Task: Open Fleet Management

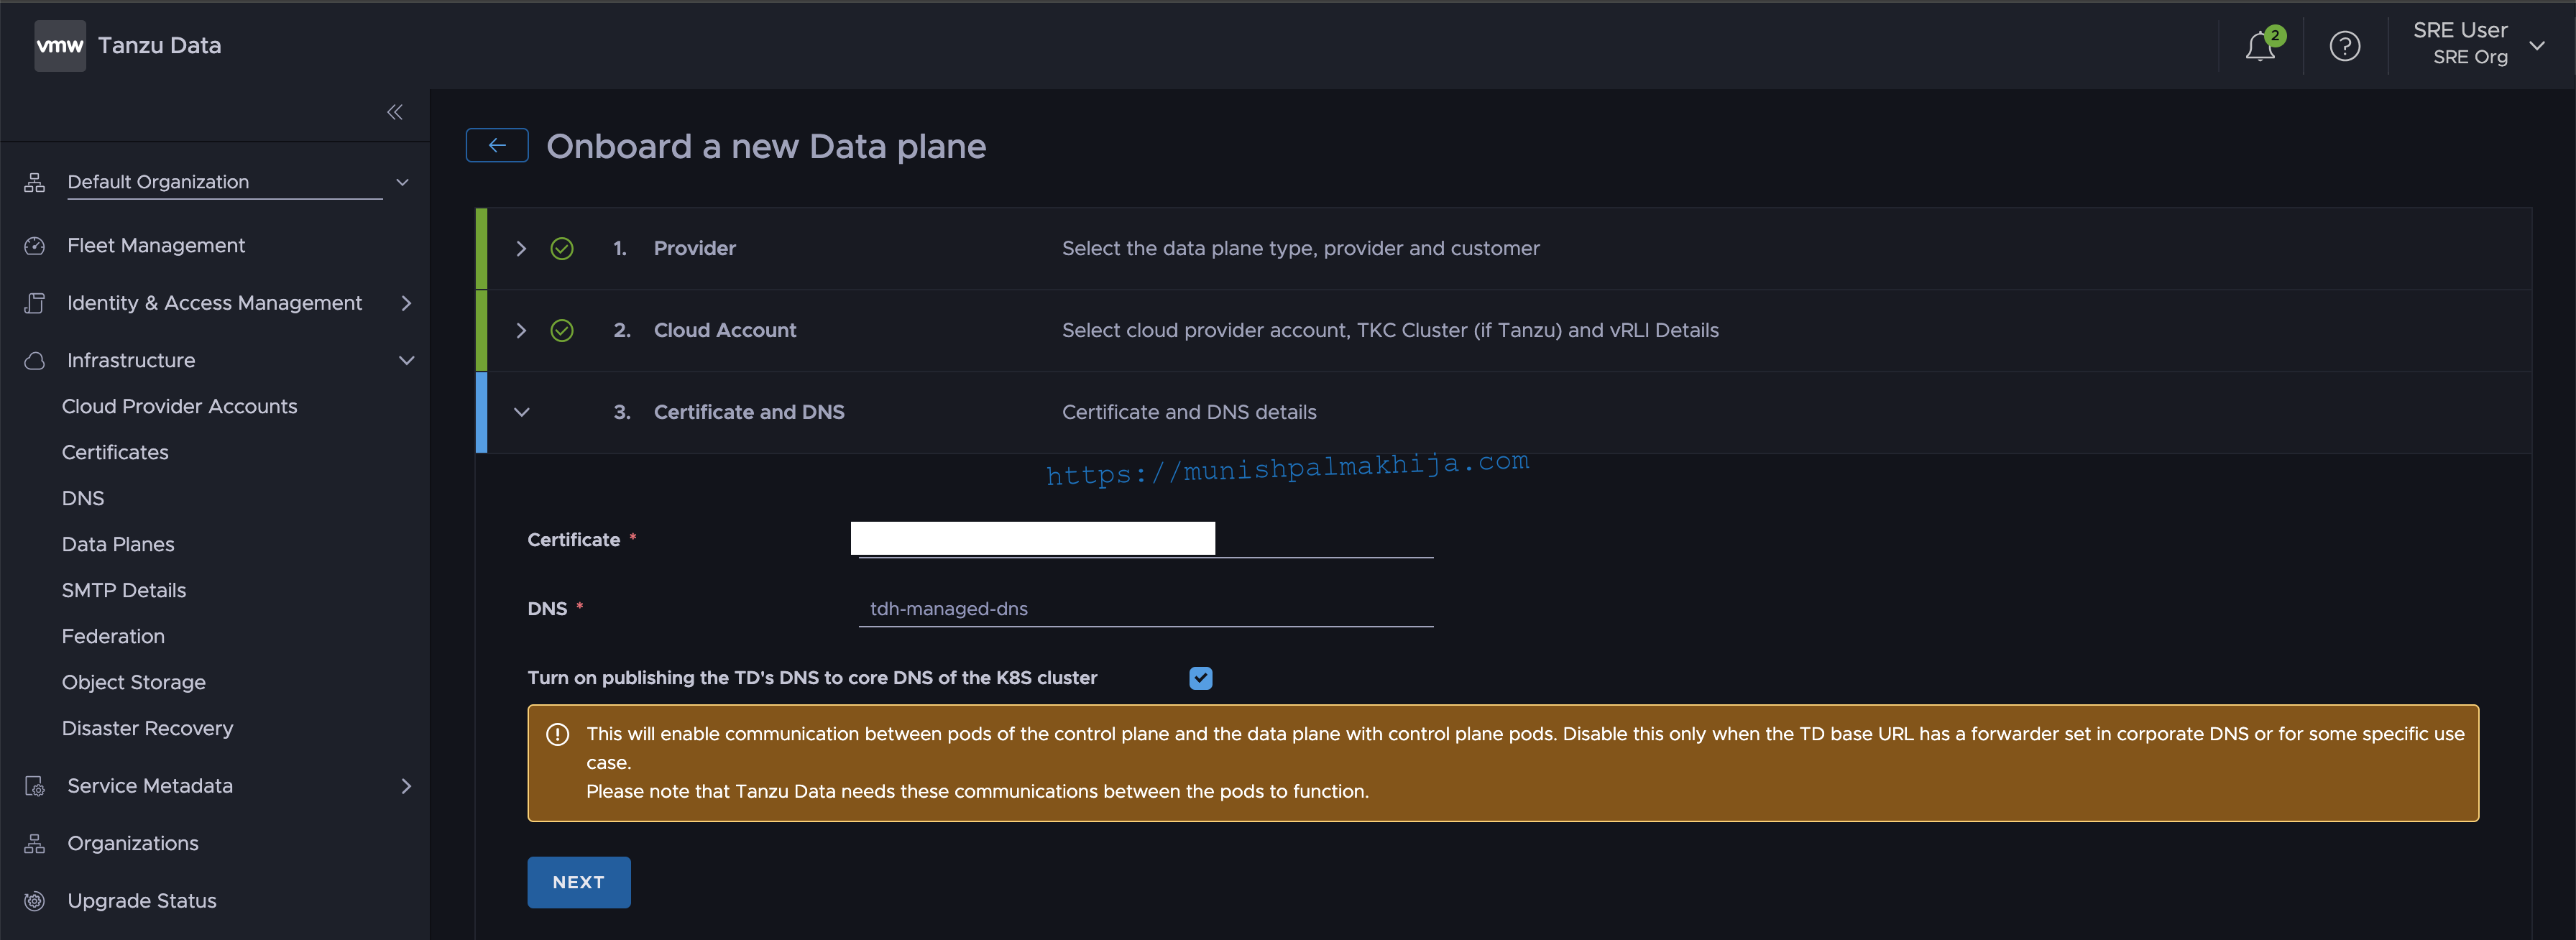Action: coord(155,246)
